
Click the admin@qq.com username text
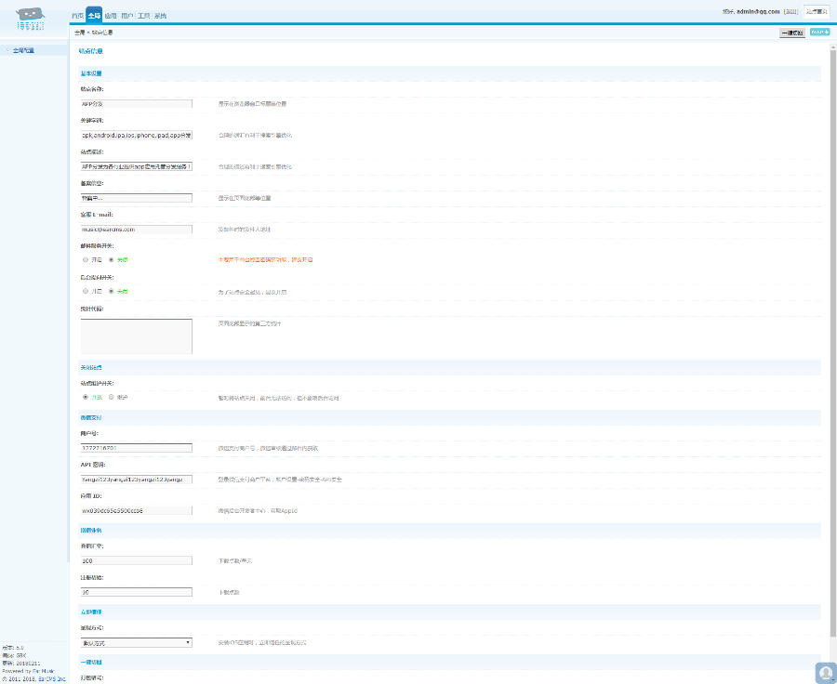point(758,11)
